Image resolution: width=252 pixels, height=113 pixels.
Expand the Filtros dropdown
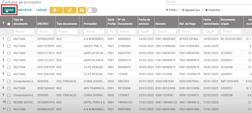pyautogui.click(x=173, y=10)
